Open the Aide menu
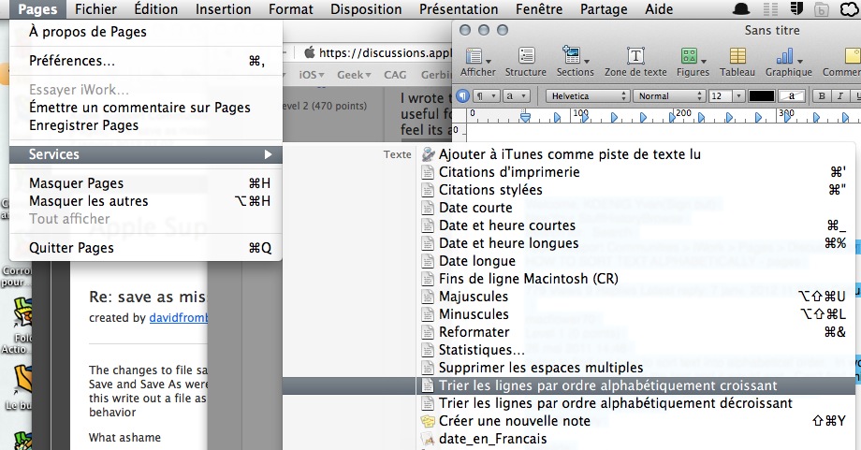Screen dimensions: 861x450 (659, 9)
